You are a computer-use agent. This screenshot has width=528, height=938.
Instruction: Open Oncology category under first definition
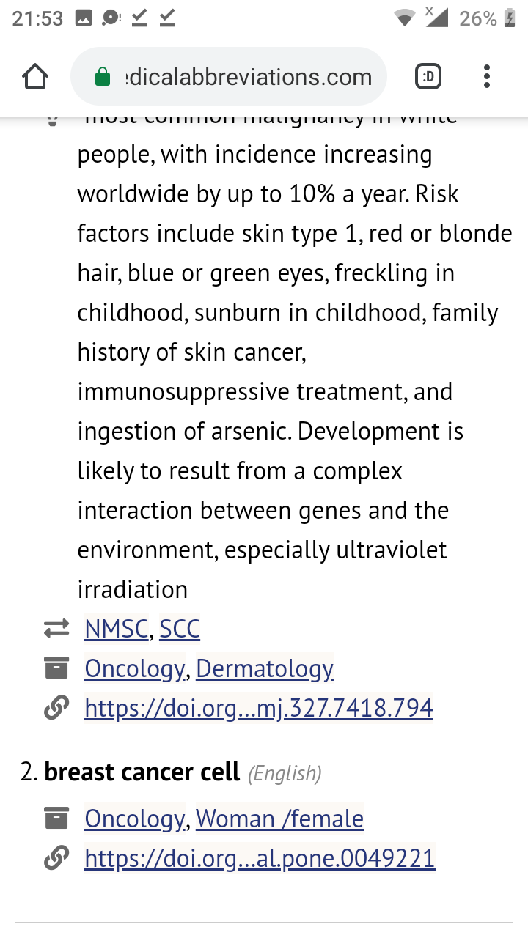click(134, 668)
